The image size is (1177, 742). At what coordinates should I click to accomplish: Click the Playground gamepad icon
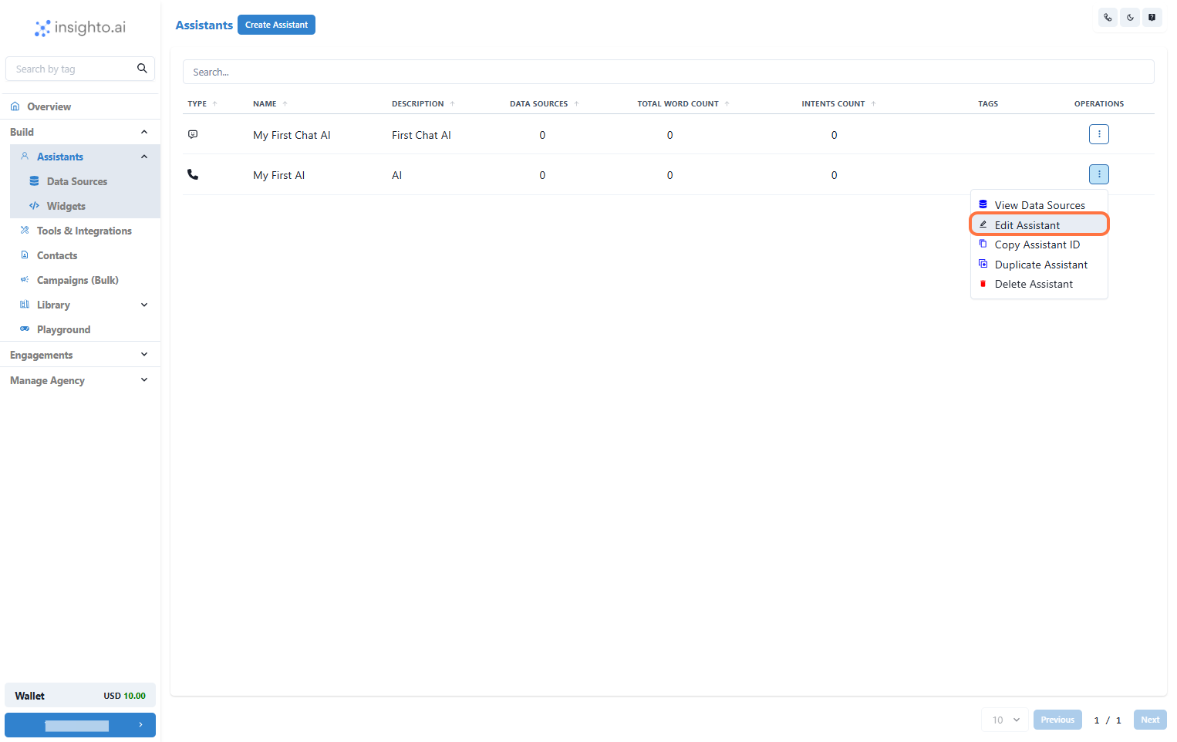pos(25,329)
